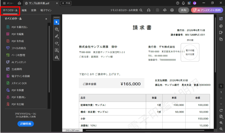225x133 pixels.
Task: Open the generative summary right-panel icon
Action: (221, 19)
